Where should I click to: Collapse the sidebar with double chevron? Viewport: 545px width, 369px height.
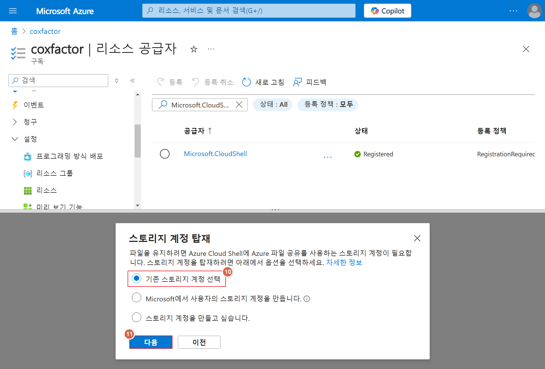tap(132, 80)
